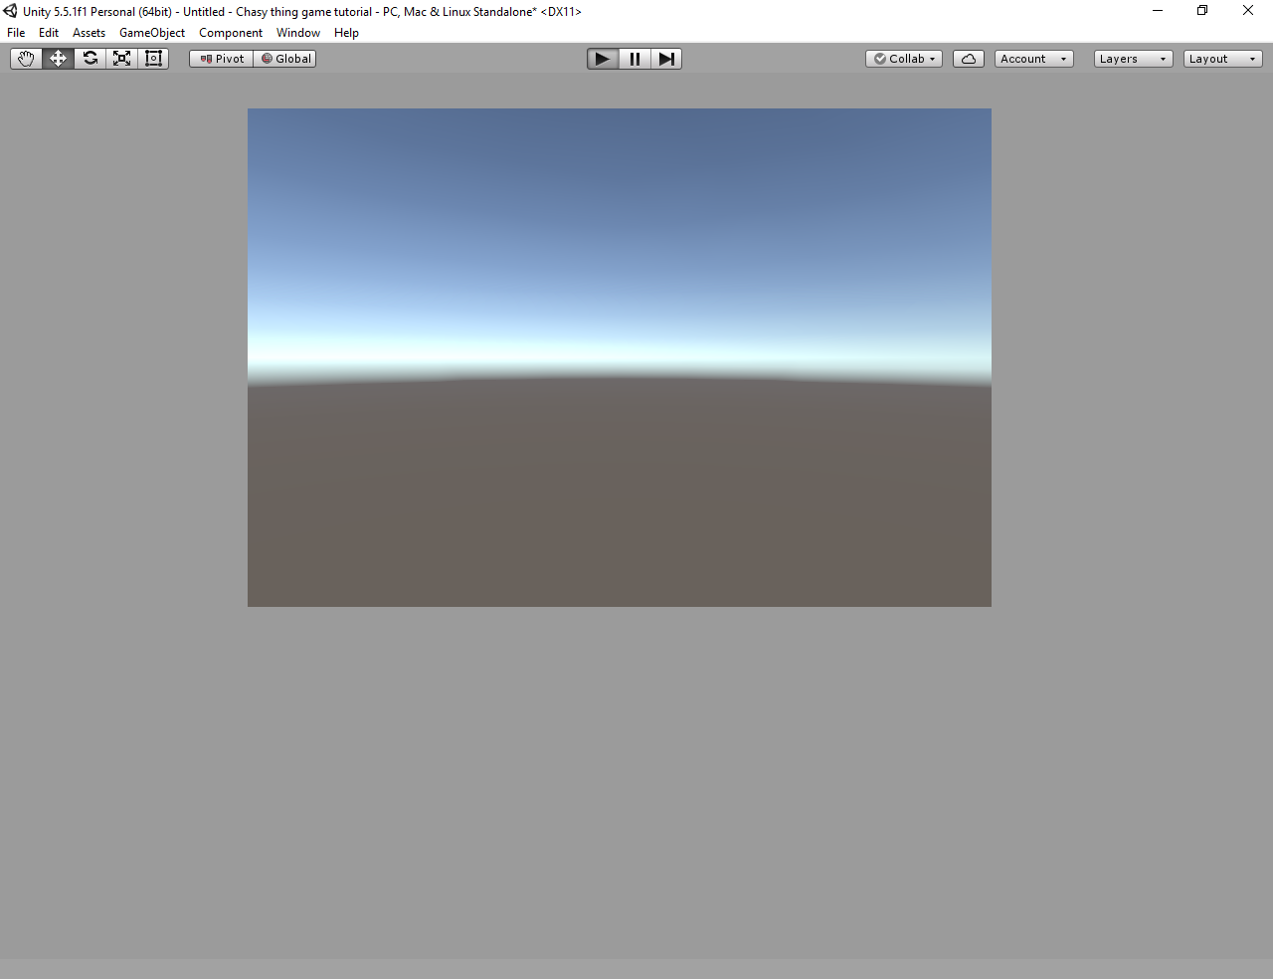Open the File menu
This screenshot has height=979, width=1273.
click(16, 33)
